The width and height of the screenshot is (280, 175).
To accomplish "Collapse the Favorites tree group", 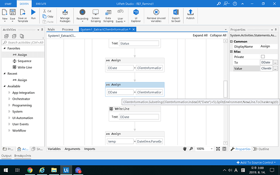I will click(4, 48).
